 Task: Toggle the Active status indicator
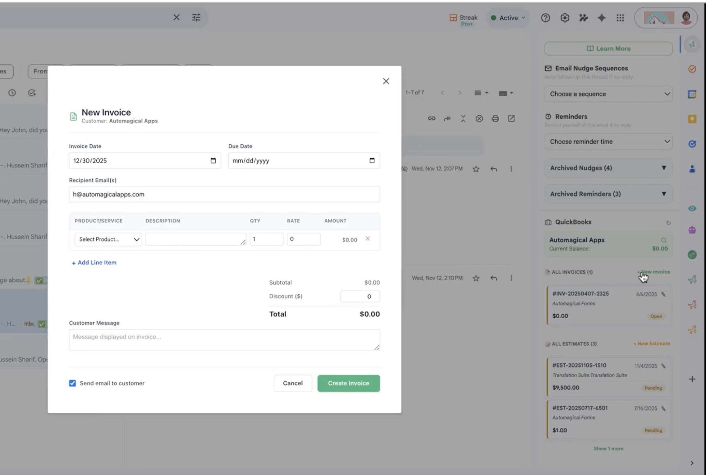click(508, 18)
